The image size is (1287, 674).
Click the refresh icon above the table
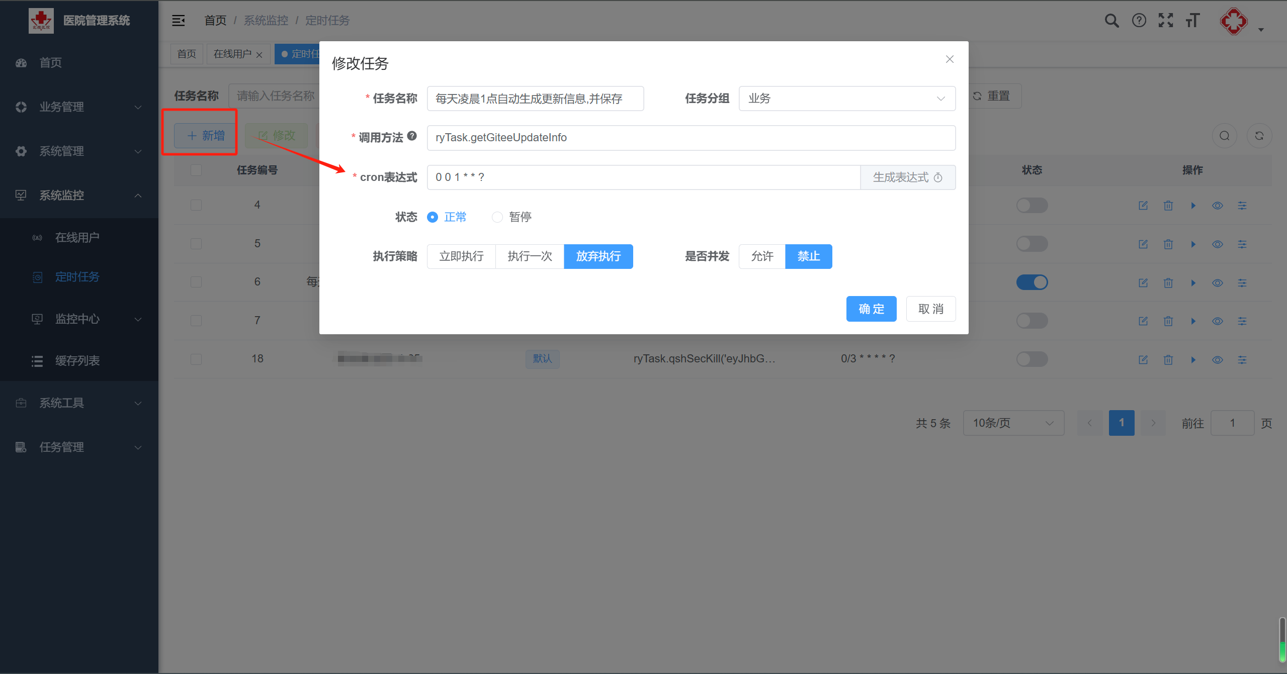point(1259,136)
